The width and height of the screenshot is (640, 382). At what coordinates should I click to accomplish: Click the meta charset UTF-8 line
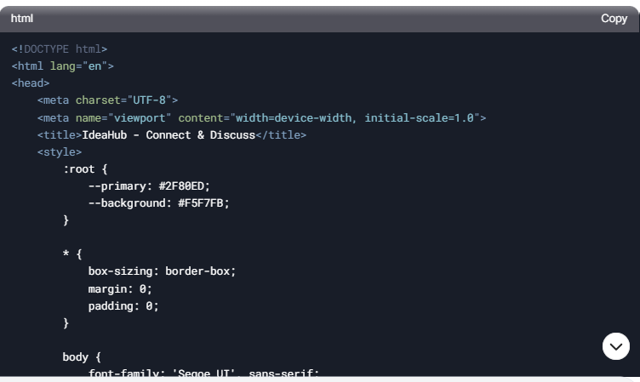108,100
